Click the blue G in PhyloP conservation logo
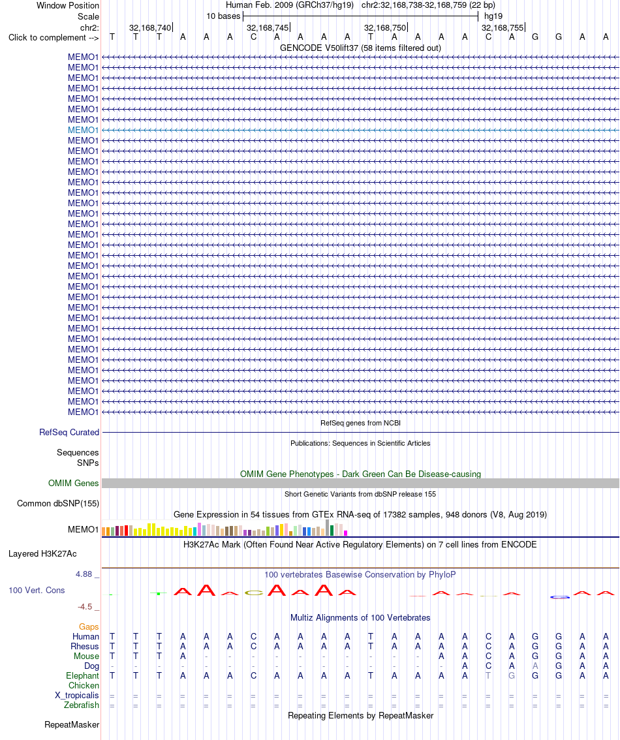The width and height of the screenshot is (620, 740). tap(560, 598)
